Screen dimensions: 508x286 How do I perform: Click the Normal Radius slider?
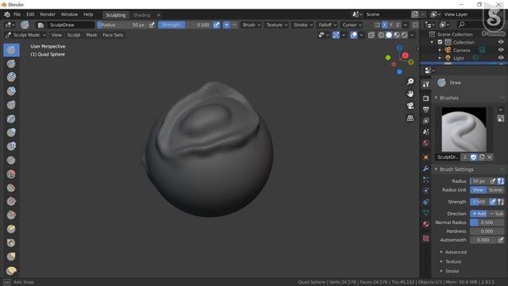tap(487, 222)
